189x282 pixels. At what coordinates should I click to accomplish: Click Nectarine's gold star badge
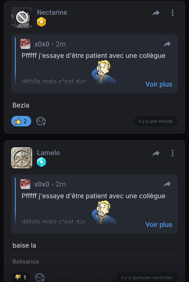tap(41, 22)
